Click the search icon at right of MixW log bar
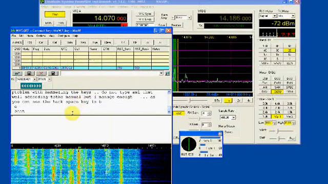The image size is (328, 184). click(168, 74)
